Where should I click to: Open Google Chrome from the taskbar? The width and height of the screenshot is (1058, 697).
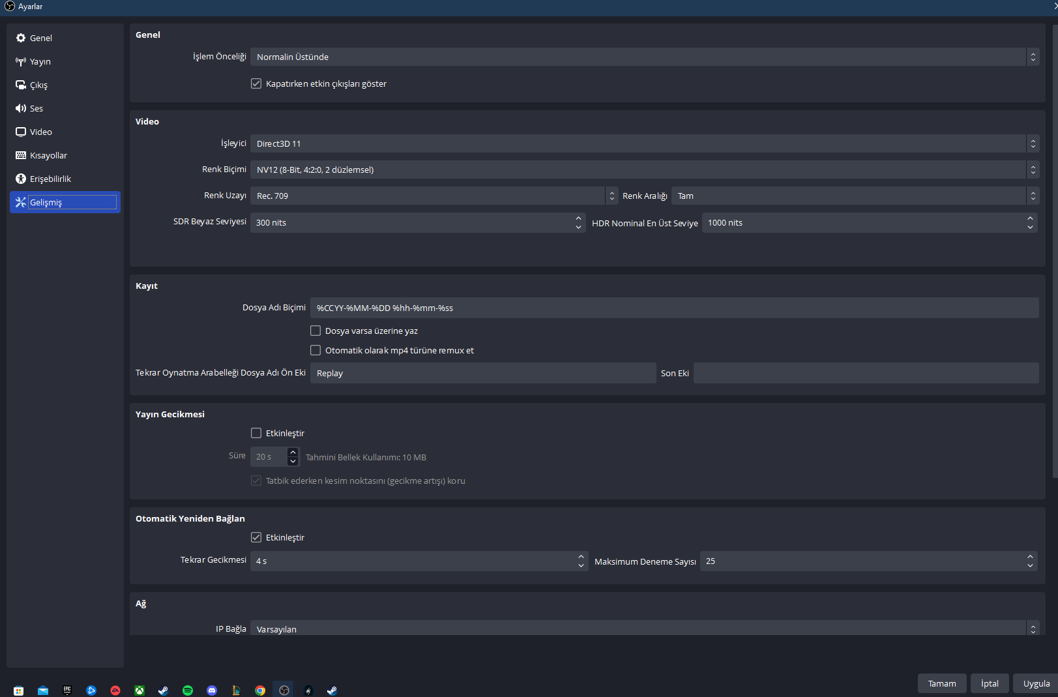(260, 690)
